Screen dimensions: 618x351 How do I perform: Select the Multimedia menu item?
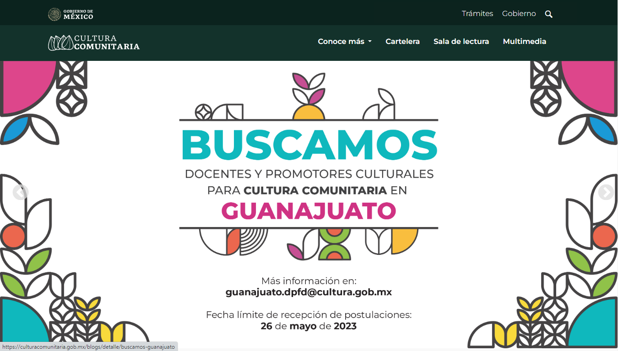pos(524,42)
